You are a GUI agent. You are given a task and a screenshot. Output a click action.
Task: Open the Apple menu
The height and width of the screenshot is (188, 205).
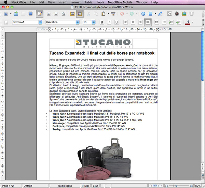coord(6,2)
